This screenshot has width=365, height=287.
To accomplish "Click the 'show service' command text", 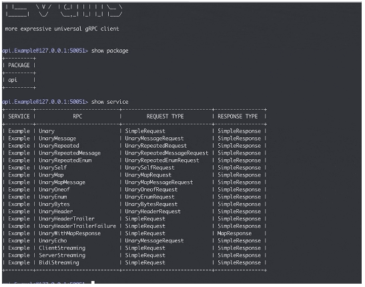I will click(x=109, y=102).
